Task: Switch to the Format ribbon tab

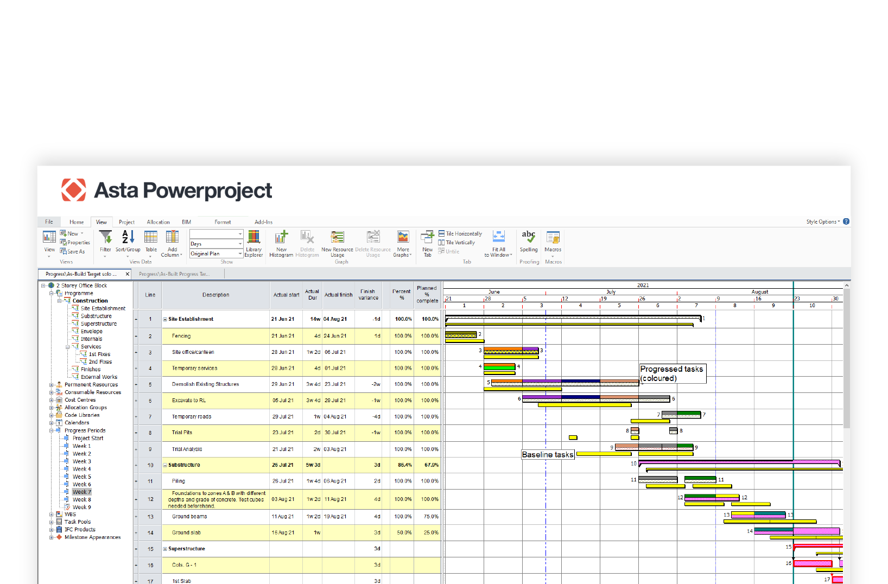Action: tap(223, 222)
